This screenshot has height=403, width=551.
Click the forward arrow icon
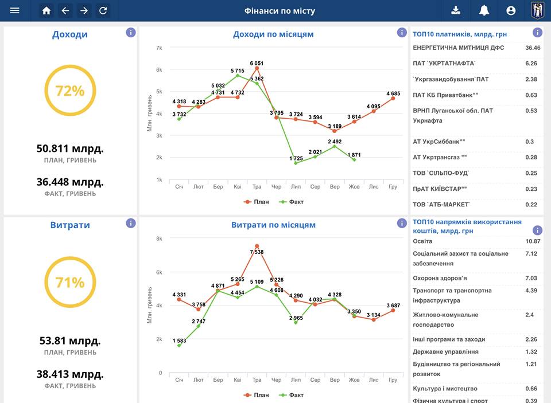click(84, 10)
